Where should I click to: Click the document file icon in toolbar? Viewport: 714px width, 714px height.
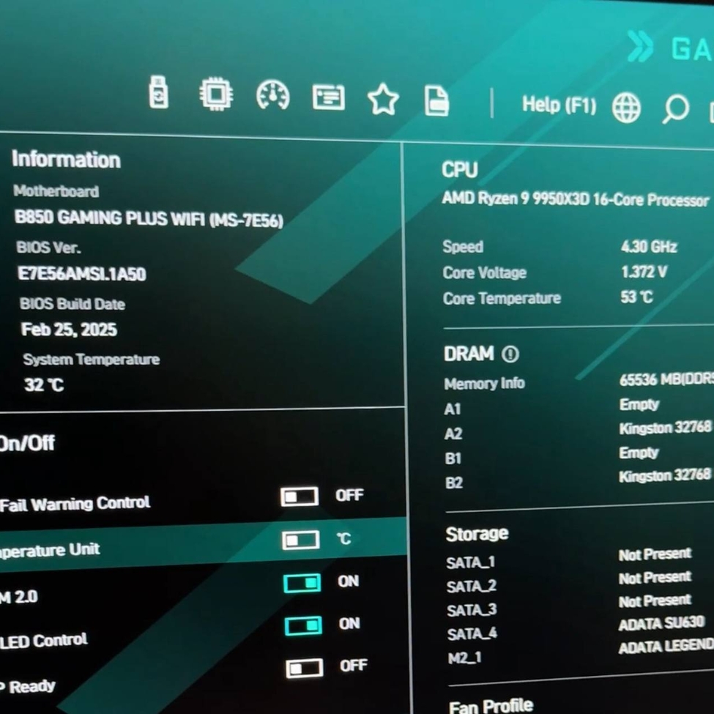(x=436, y=100)
